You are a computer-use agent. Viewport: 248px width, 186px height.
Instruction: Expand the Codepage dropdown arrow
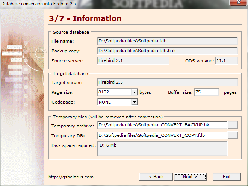(134, 102)
